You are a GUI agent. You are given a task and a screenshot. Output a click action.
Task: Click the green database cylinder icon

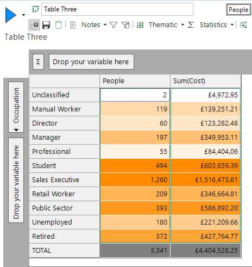point(58,25)
